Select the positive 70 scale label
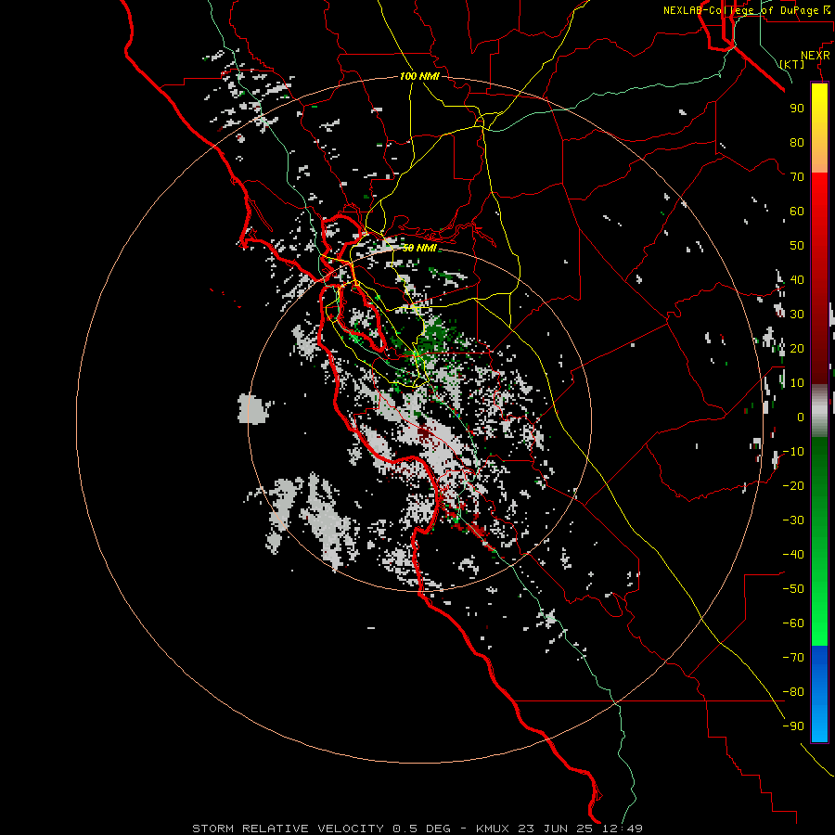Viewport: 835px width, 835px height. pos(797,177)
